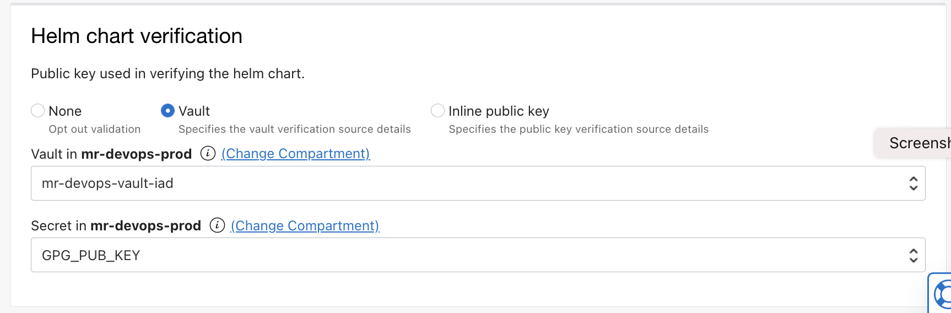This screenshot has height=313, width=951.
Task: Click 'Specifies the public key verification' description
Action: click(579, 129)
